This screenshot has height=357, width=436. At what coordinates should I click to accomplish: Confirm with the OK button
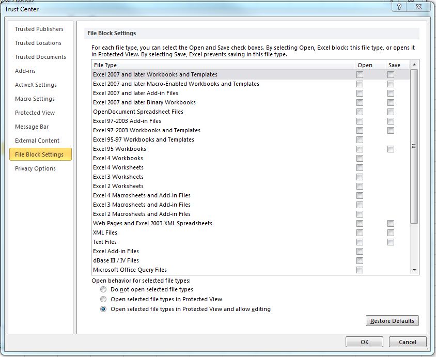pos(364,342)
